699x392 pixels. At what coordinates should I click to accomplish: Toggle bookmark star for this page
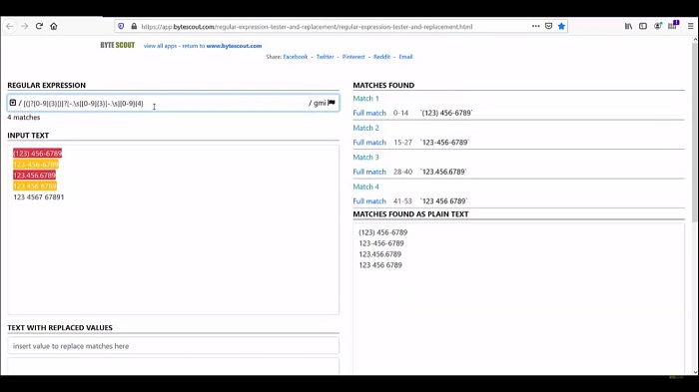561,26
